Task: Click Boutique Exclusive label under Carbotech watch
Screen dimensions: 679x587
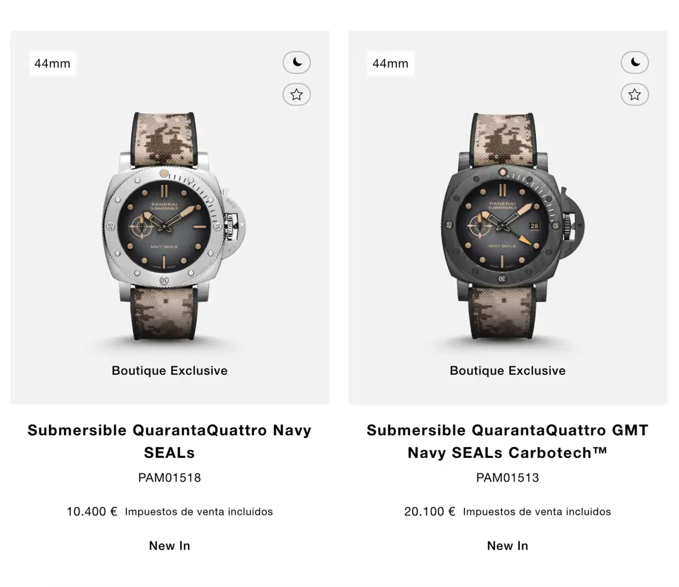Action: point(508,371)
